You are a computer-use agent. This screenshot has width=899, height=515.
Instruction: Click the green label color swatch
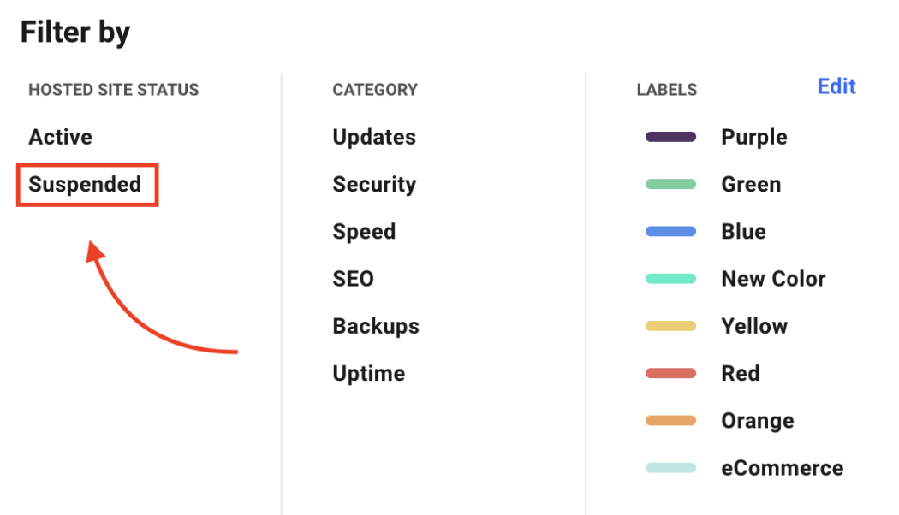pyautogui.click(x=670, y=184)
